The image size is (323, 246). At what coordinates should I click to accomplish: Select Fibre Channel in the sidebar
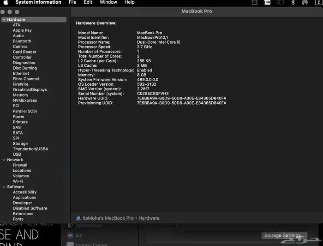point(26,79)
